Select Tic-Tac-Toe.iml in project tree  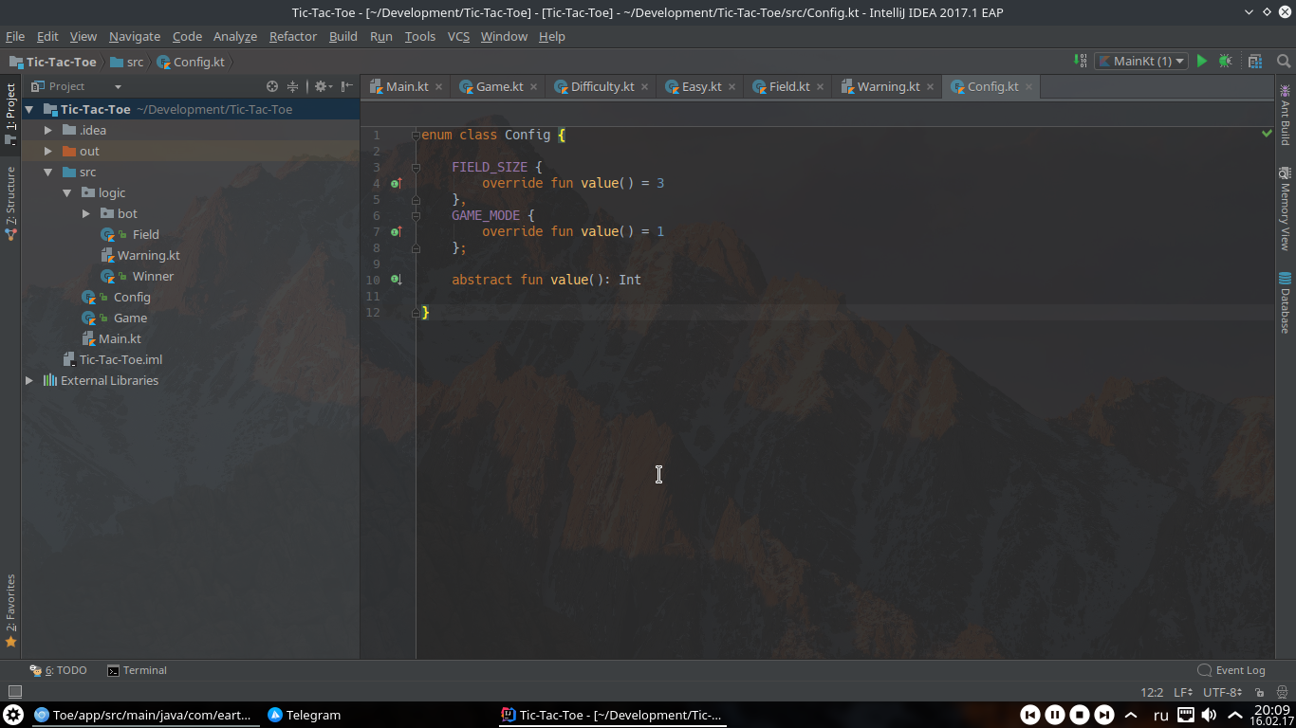[x=120, y=359]
